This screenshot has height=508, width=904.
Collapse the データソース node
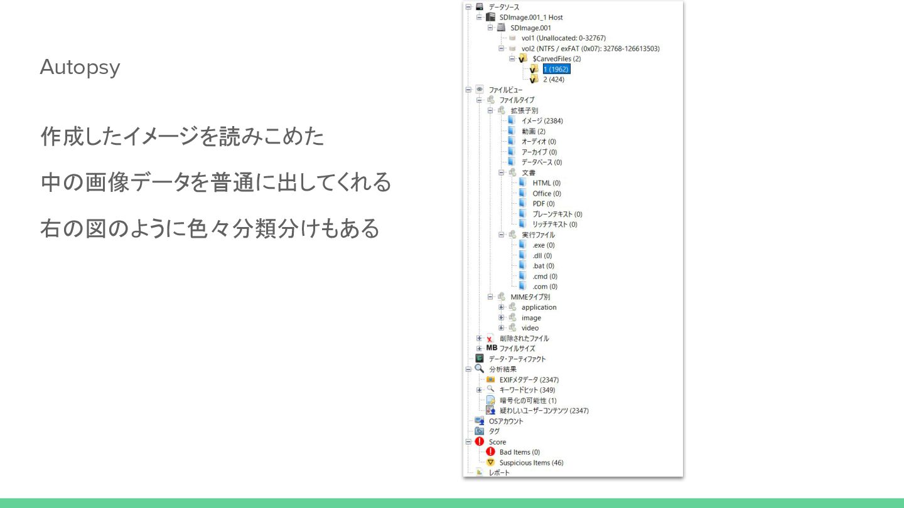point(468,7)
